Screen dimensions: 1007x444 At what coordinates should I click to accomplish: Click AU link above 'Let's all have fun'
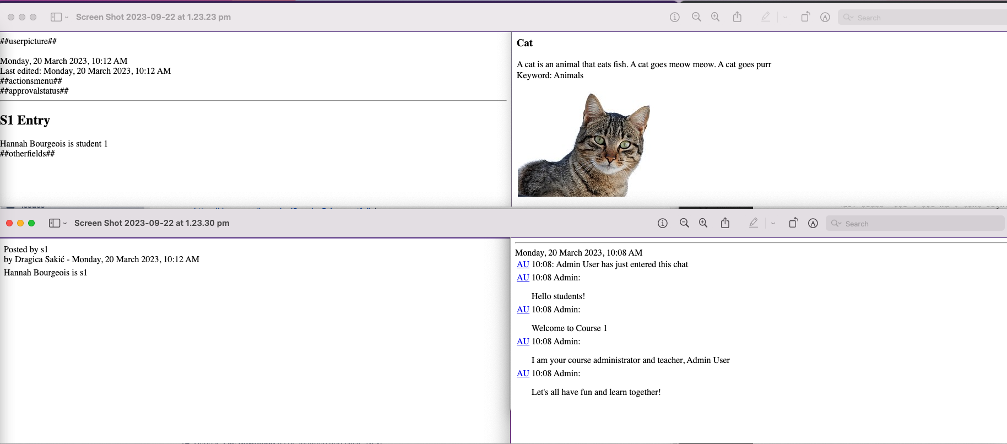click(523, 373)
